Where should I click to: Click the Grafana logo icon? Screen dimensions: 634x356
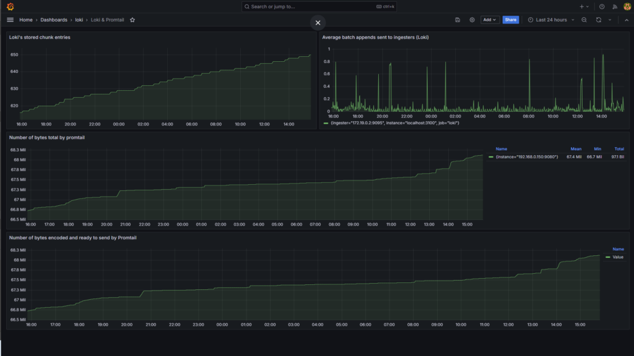[x=10, y=6]
